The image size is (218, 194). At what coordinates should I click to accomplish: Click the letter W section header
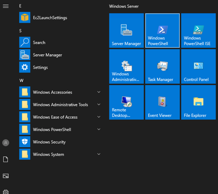[x=22, y=80]
